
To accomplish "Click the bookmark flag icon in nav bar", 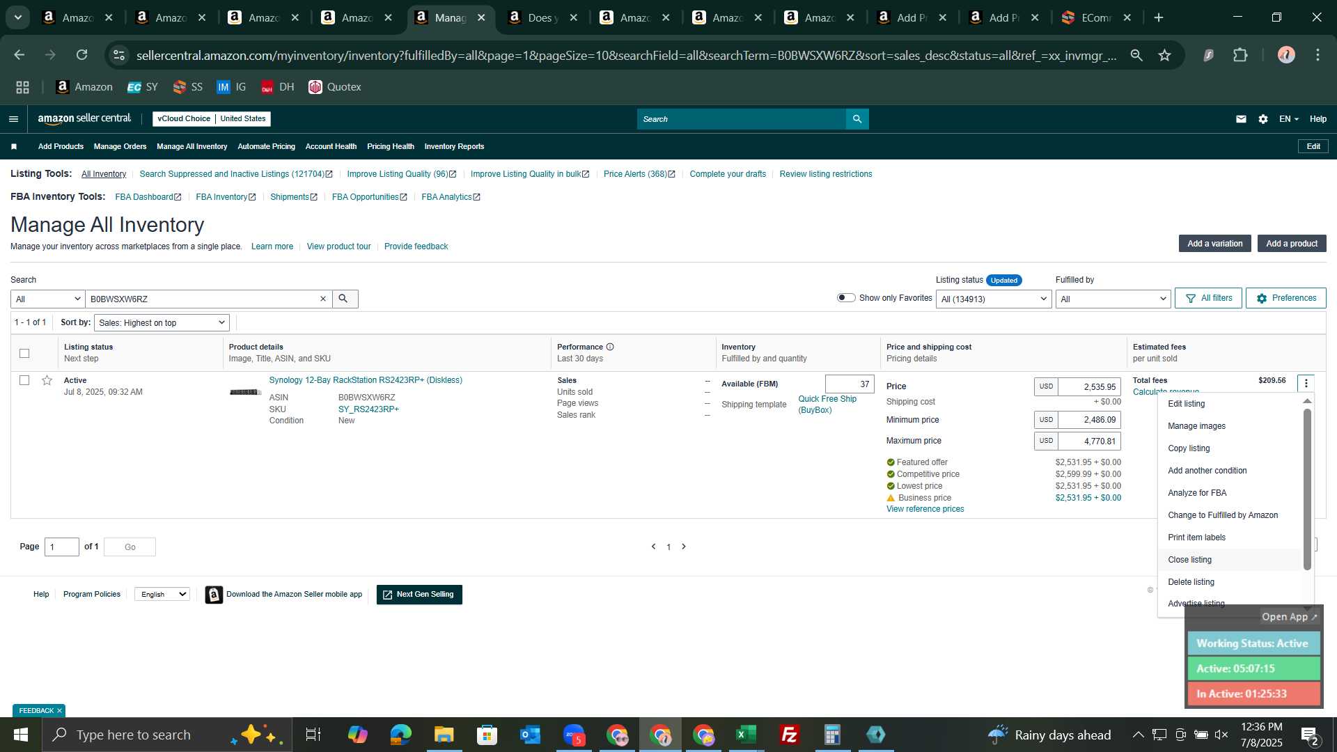I will point(14,146).
